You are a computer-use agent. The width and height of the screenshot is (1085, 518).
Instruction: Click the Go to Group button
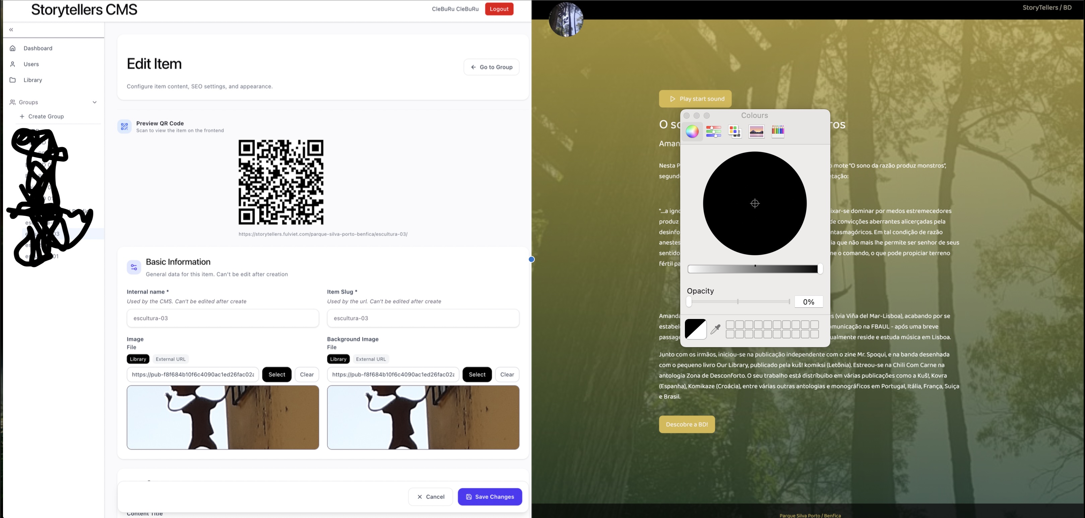492,67
